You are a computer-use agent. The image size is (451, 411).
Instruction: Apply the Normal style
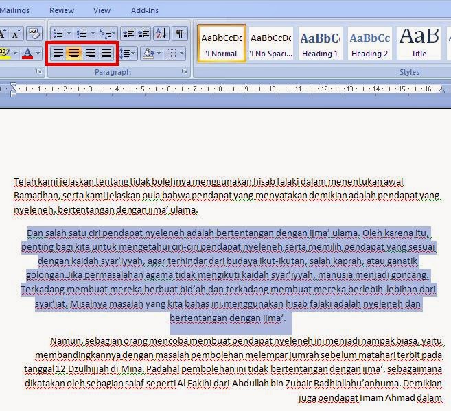pos(222,43)
